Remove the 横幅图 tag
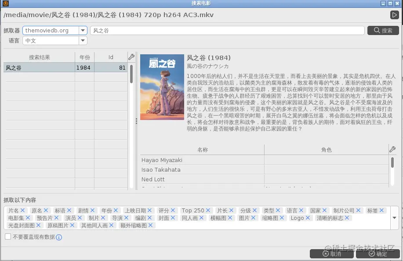Viewport: 403px width, 261px height. point(230,218)
